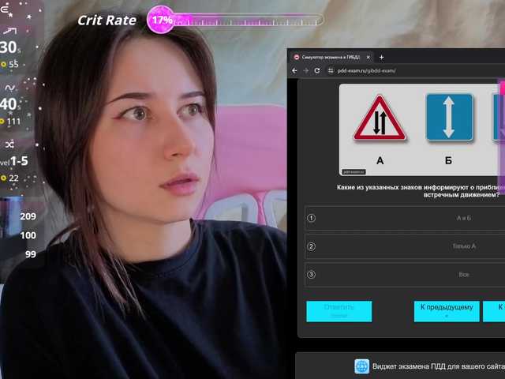The image size is (505, 379).
Task: Click the 'Crit Rate' overlay label
Action: click(107, 21)
